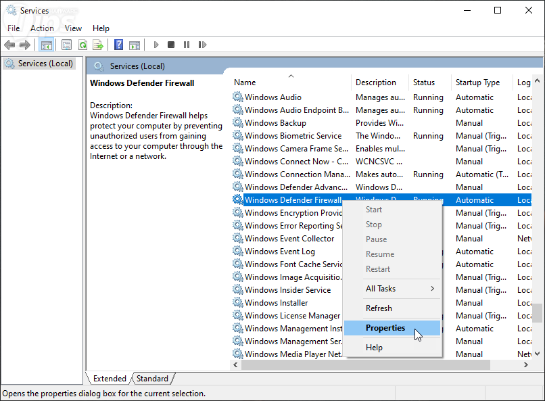Click the Back arrow in the toolbar
This screenshot has height=401, width=545.
(9, 45)
